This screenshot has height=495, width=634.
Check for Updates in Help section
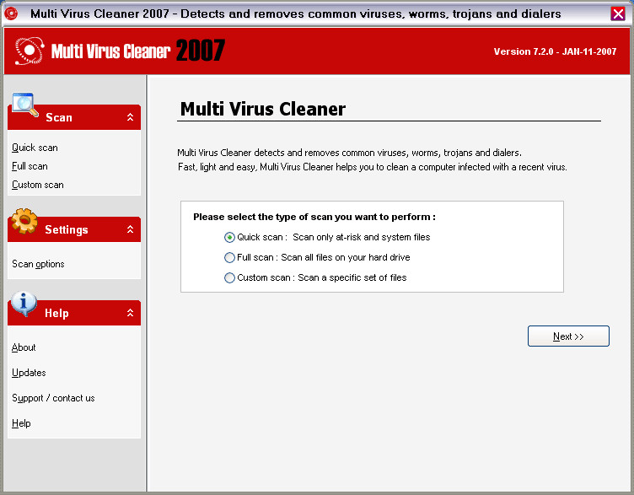click(29, 373)
